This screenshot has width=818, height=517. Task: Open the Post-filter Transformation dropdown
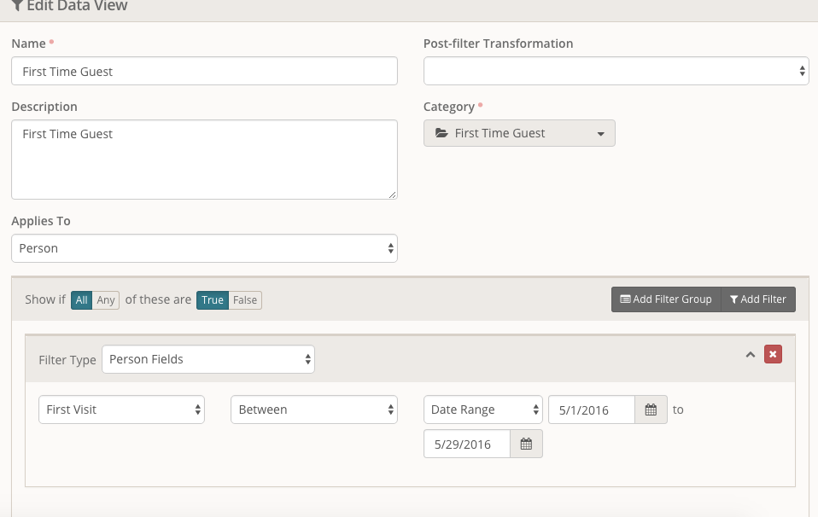pyautogui.click(x=616, y=72)
